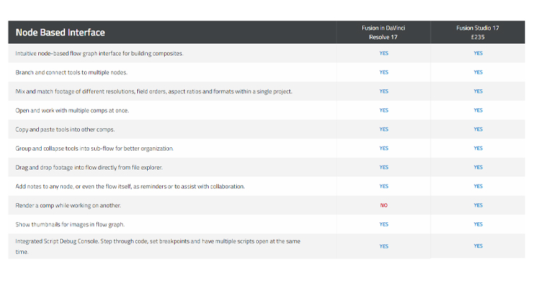Click the "Add notes to any node" feature text
This screenshot has width=534, height=283.
pos(130,187)
